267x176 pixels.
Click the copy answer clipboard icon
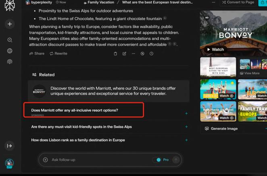pyautogui.click(x=115, y=53)
